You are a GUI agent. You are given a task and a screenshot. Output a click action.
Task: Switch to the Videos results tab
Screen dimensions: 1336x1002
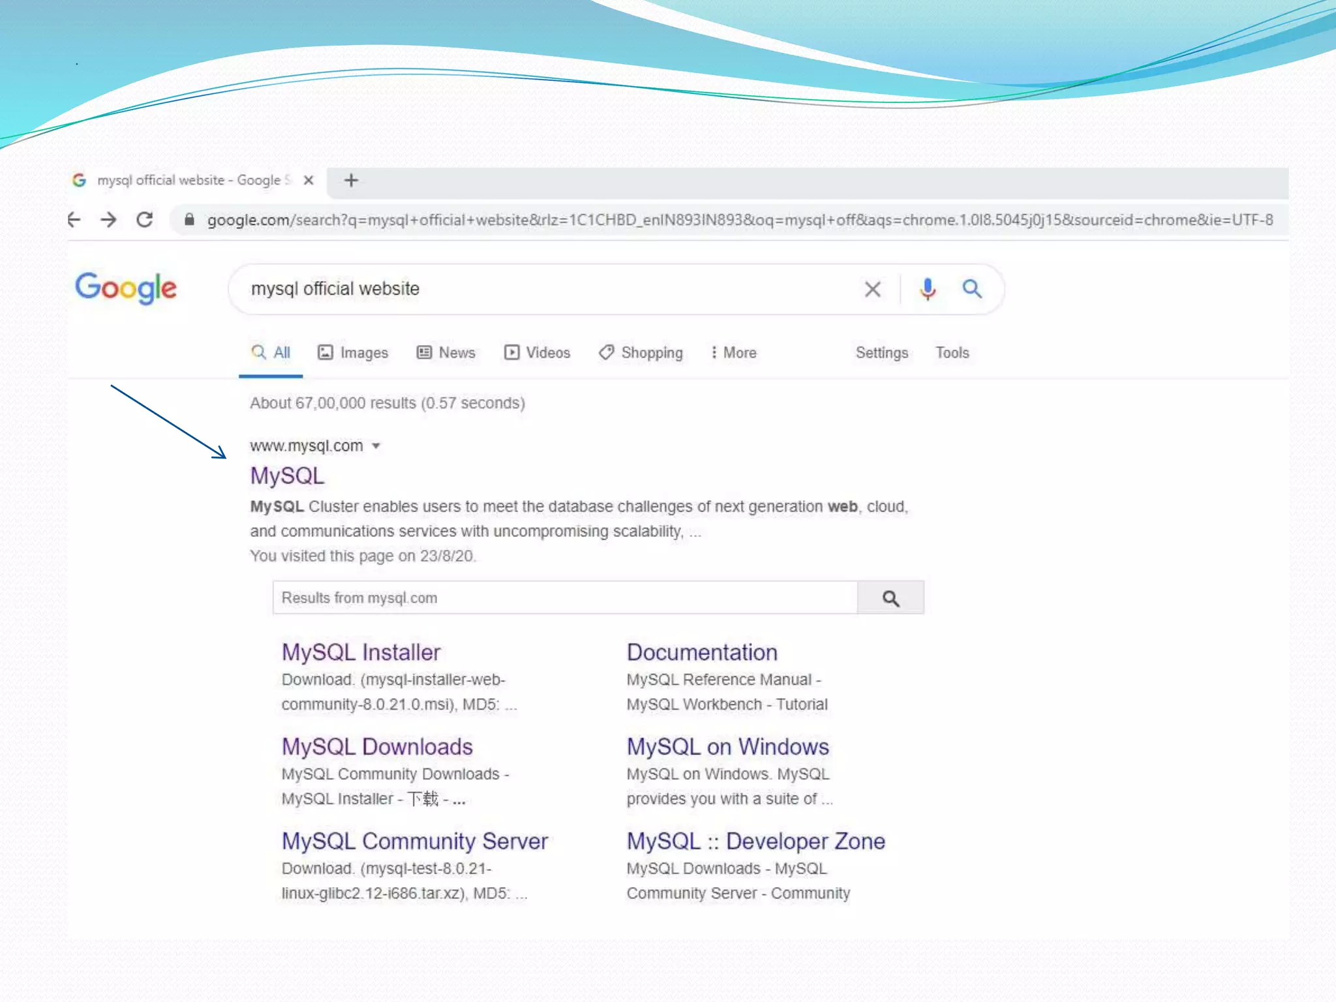537,352
